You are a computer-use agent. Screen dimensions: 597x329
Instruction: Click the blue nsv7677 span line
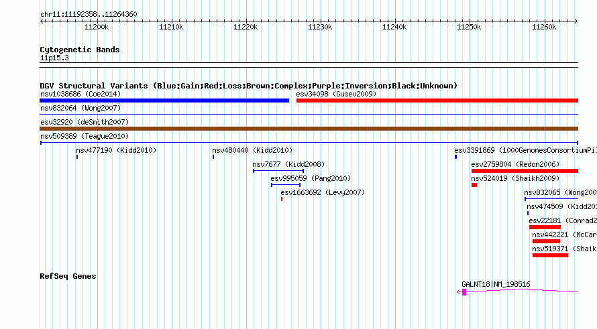point(278,171)
